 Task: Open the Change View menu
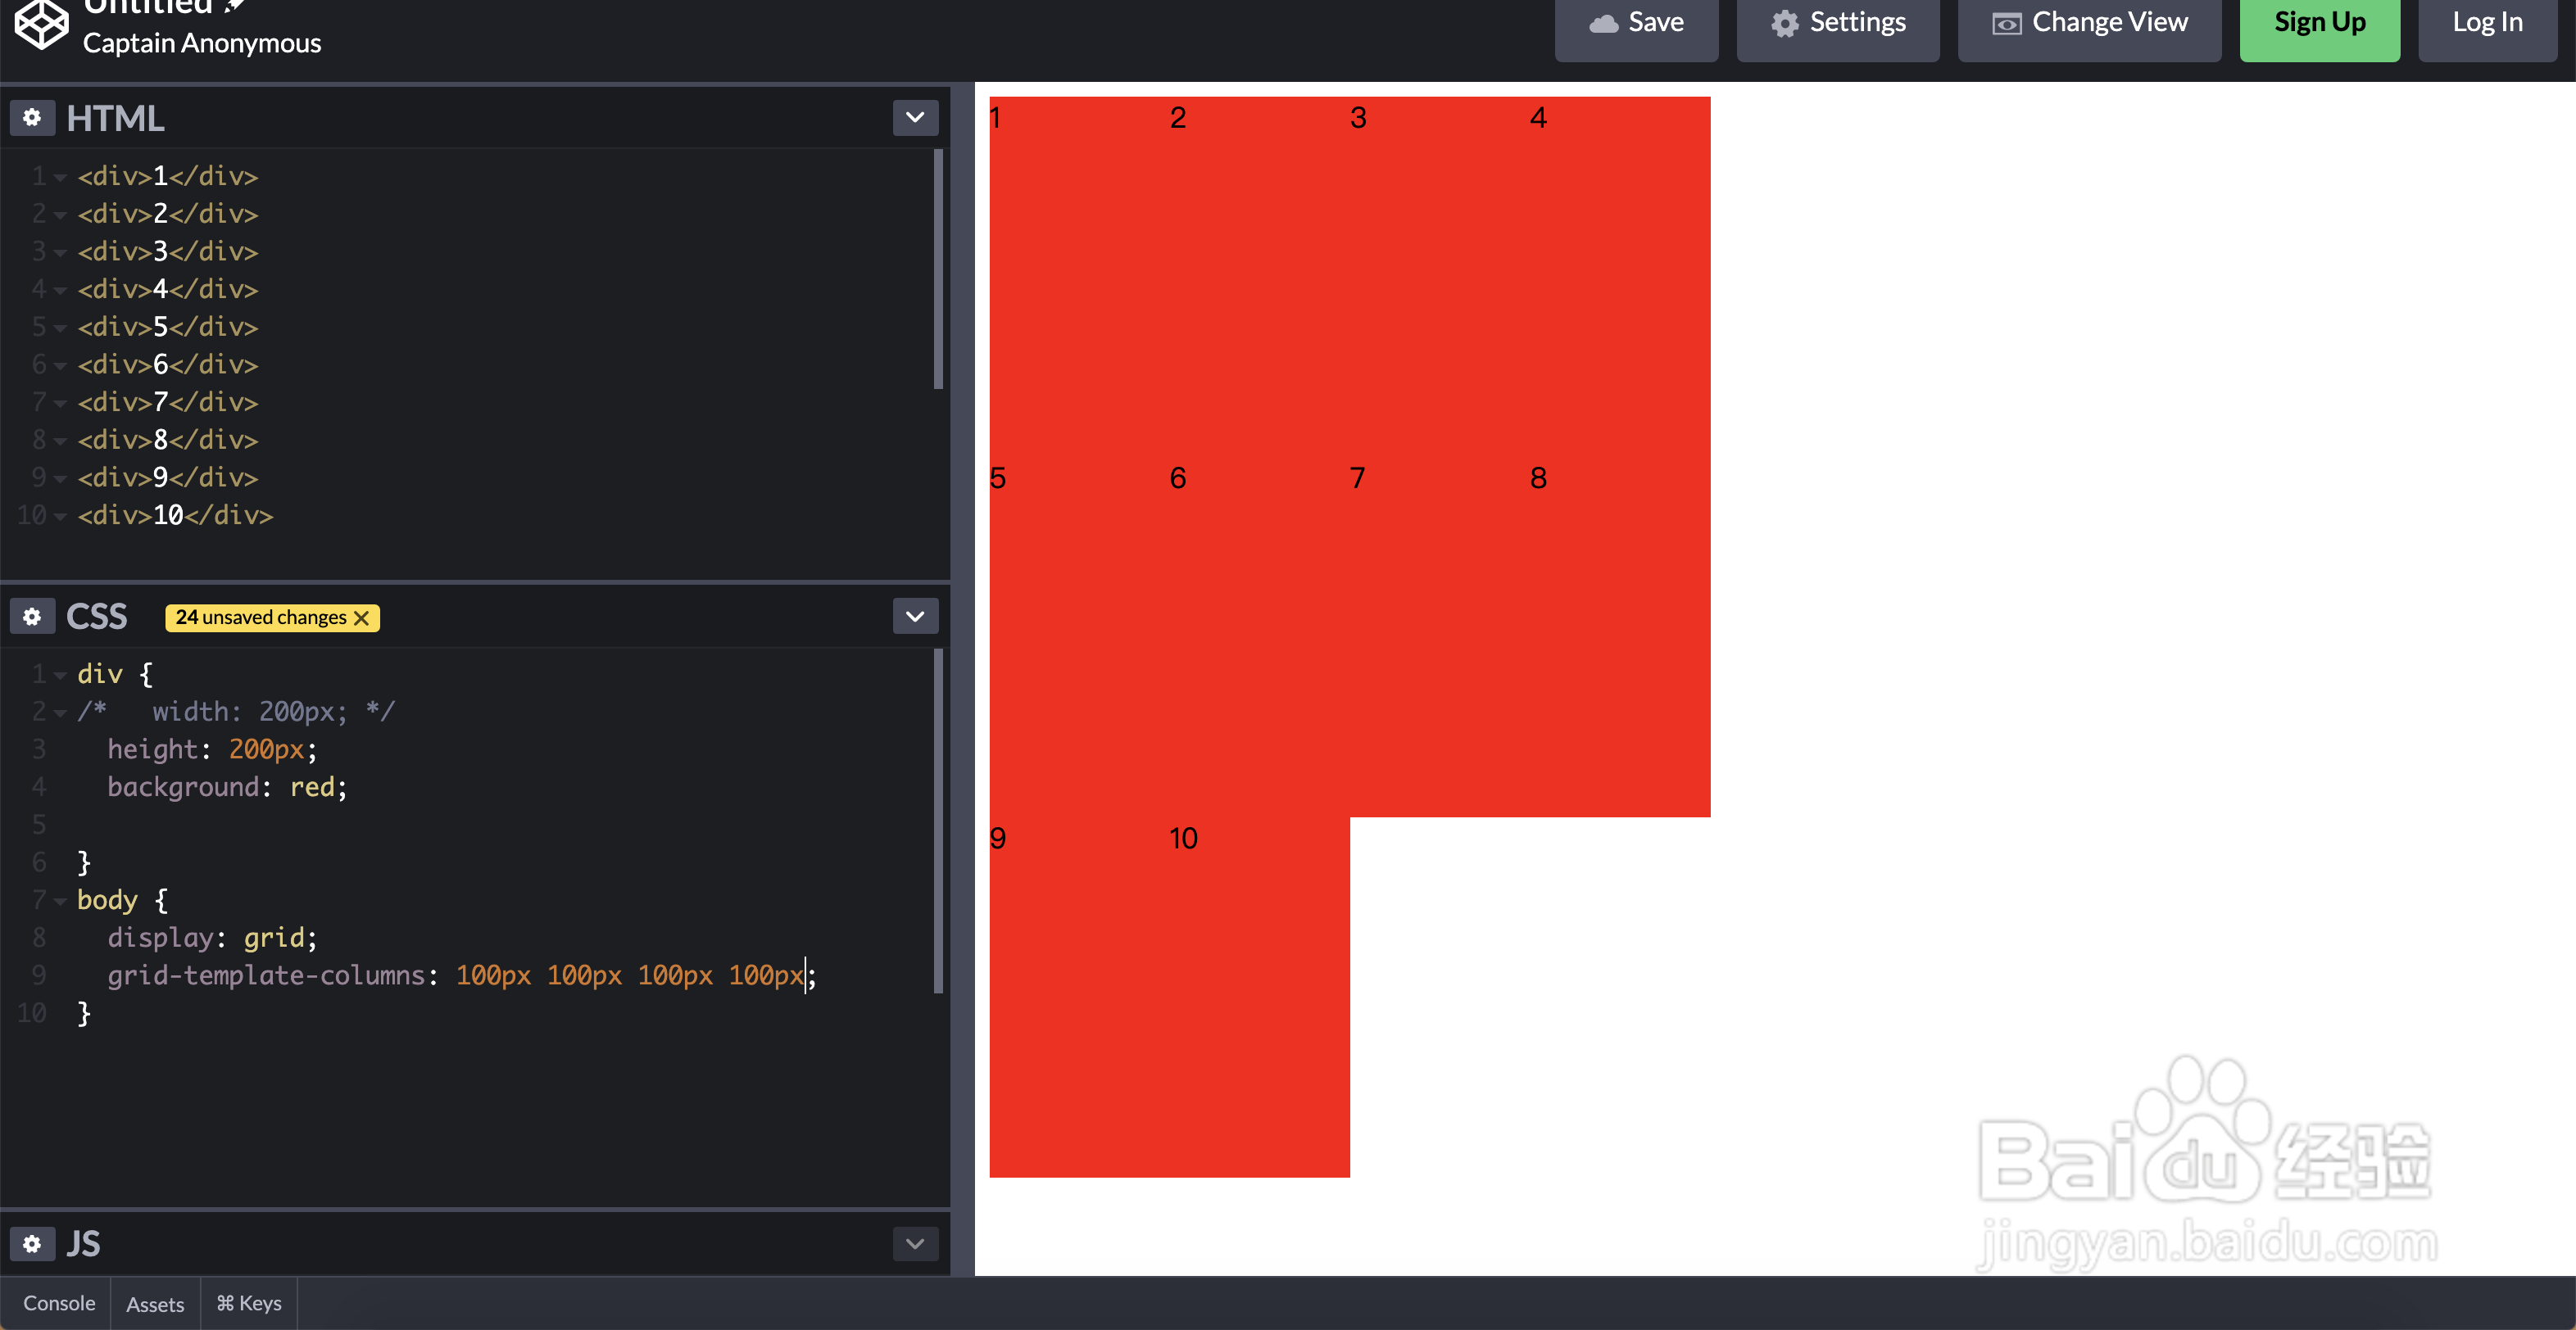coord(2089,24)
